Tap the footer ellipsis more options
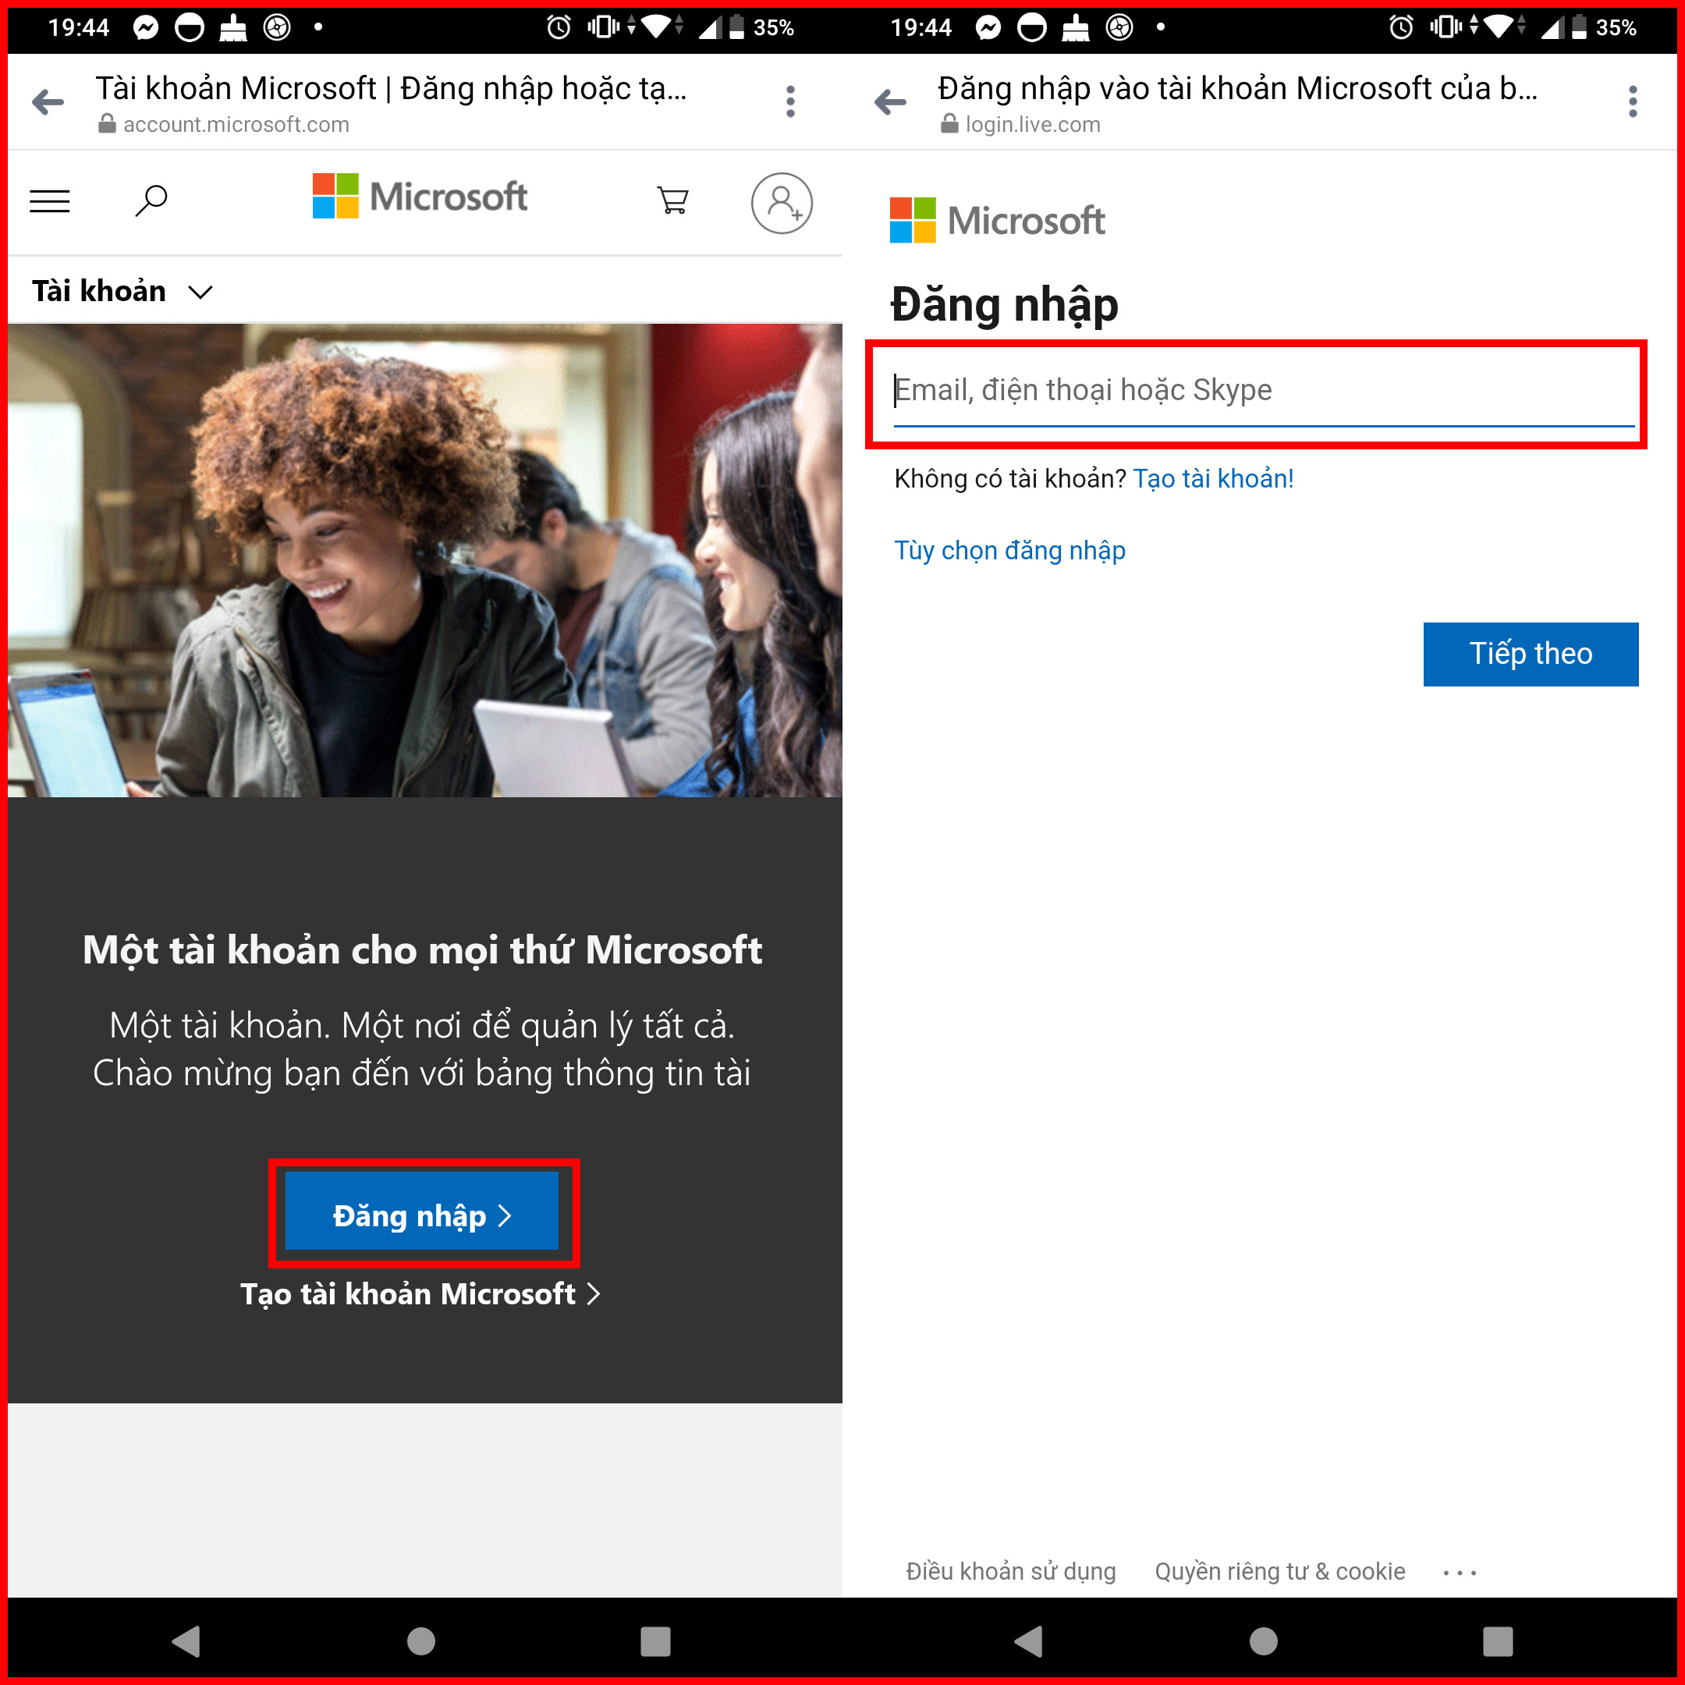 (x=1459, y=1573)
